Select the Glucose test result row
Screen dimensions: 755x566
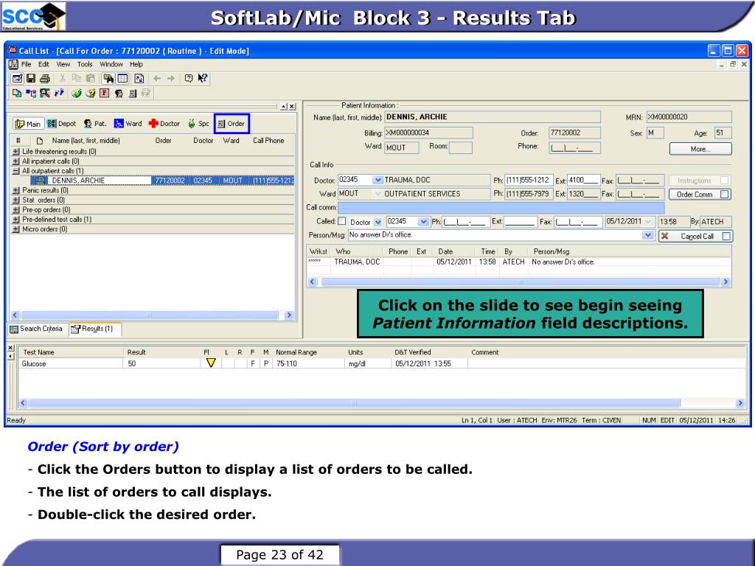(x=381, y=364)
